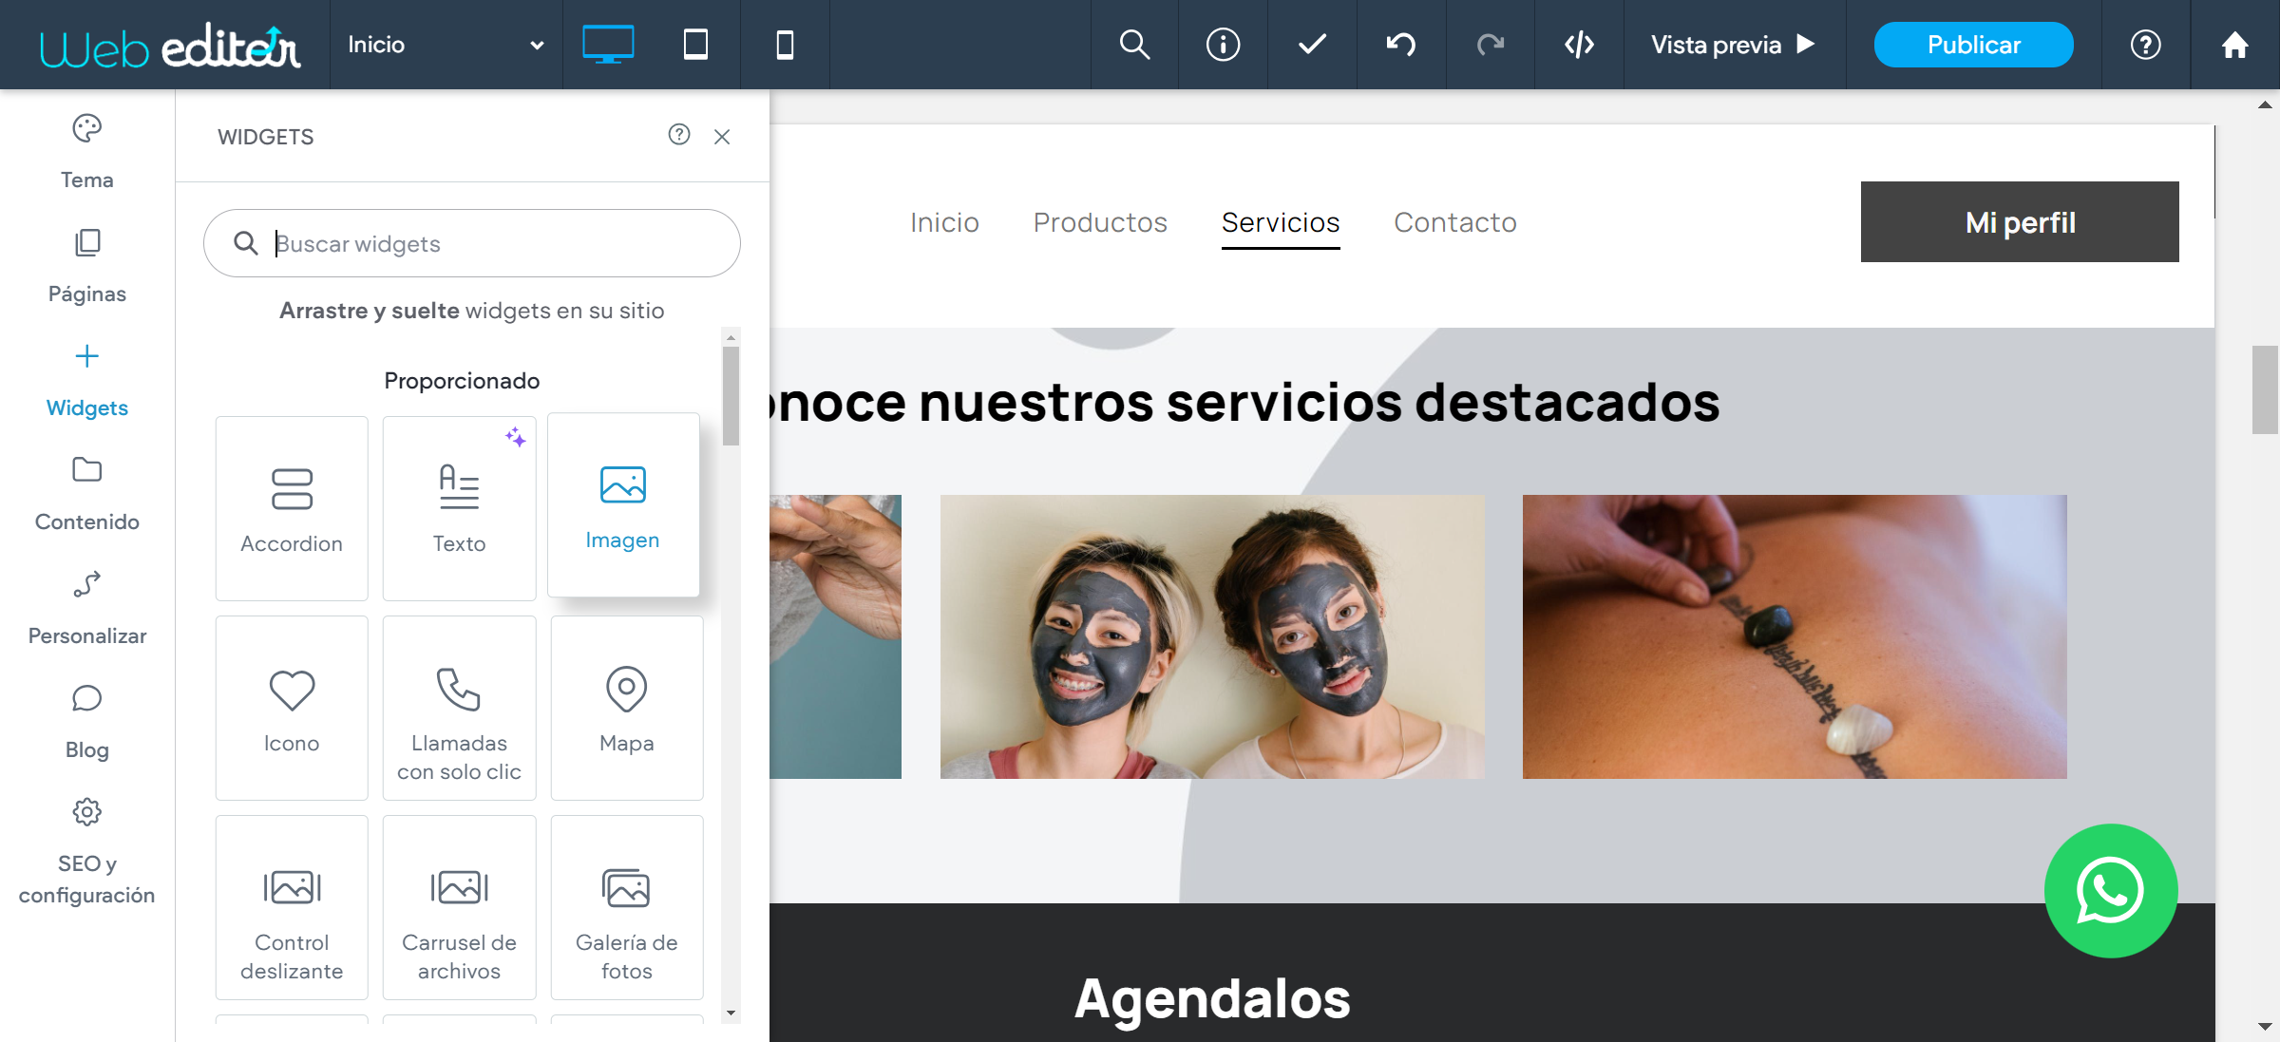Open SEO y configuración settings
2280x1042 pixels.
86,850
